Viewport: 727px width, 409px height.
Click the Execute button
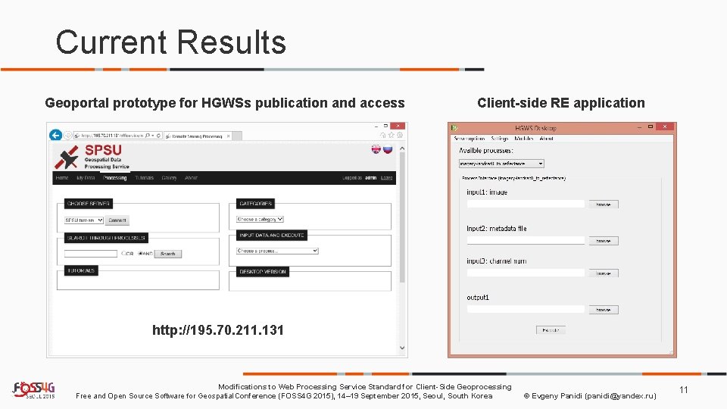551,330
